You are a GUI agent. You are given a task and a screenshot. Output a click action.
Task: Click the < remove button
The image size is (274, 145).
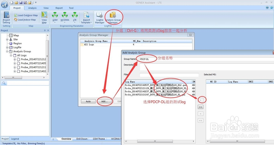point(201,114)
